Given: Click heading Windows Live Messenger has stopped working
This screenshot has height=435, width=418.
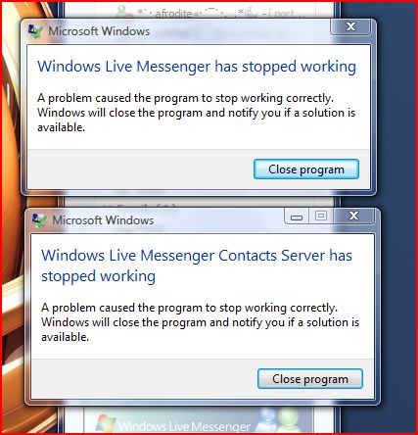Looking at the screenshot, I should tap(197, 67).
